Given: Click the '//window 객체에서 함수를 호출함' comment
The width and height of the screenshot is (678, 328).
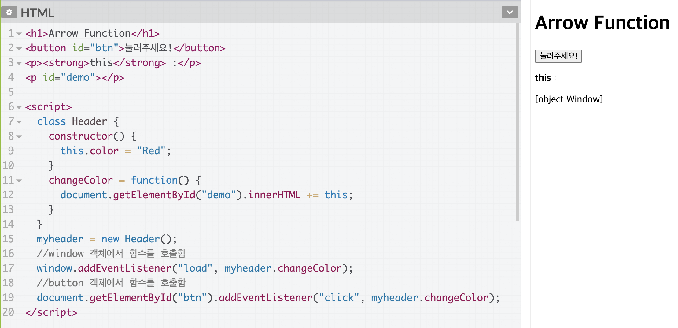Looking at the screenshot, I should pos(111,253).
